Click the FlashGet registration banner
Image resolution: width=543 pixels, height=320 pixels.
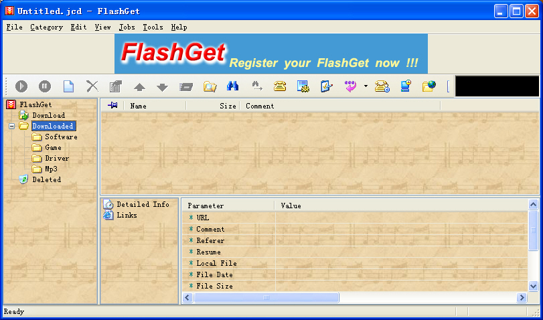271,54
